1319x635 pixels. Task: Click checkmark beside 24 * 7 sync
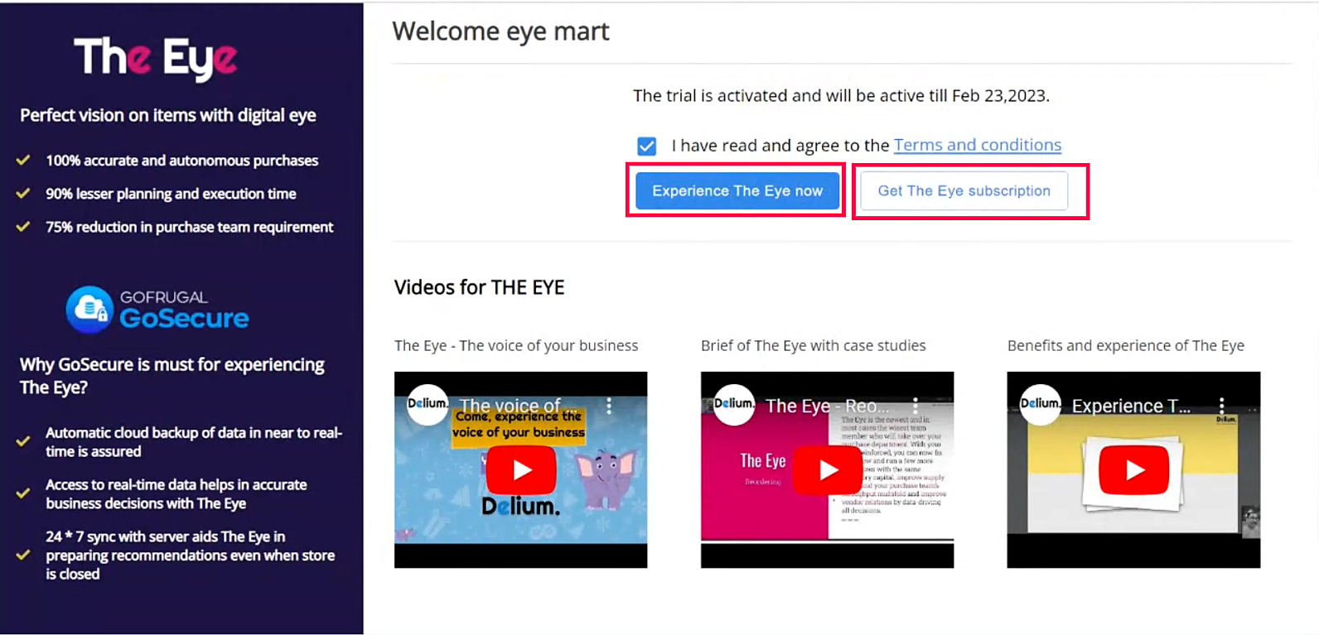(x=23, y=555)
